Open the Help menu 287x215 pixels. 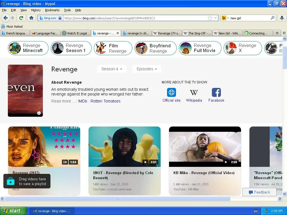(78, 10)
